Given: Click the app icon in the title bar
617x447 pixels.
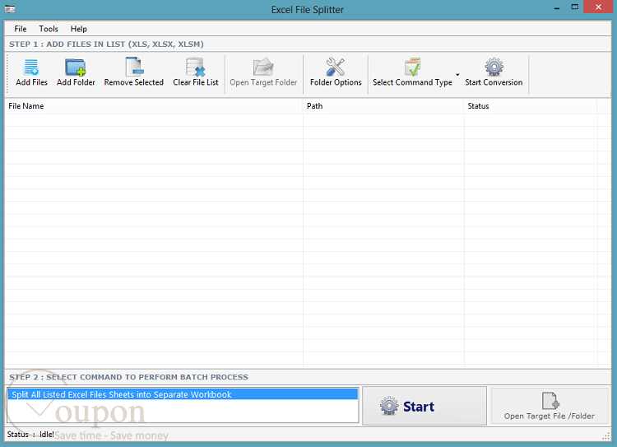Looking at the screenshot, I should pos(10,9).
